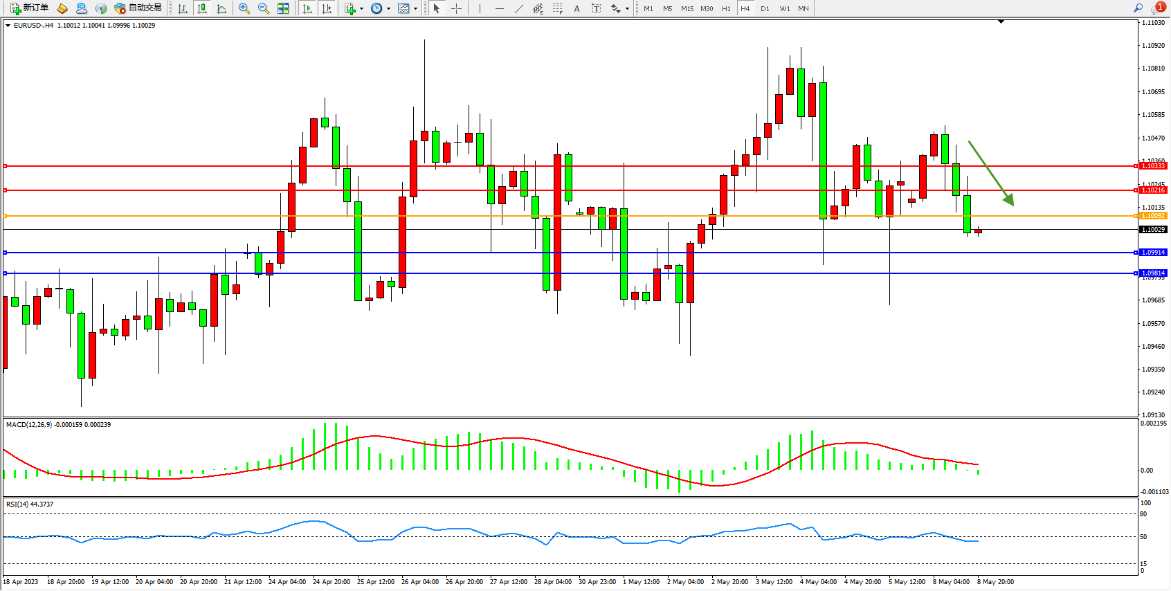Select the draw trendline tool
This screenshot has height=591, width=1171.
point(518,8)
